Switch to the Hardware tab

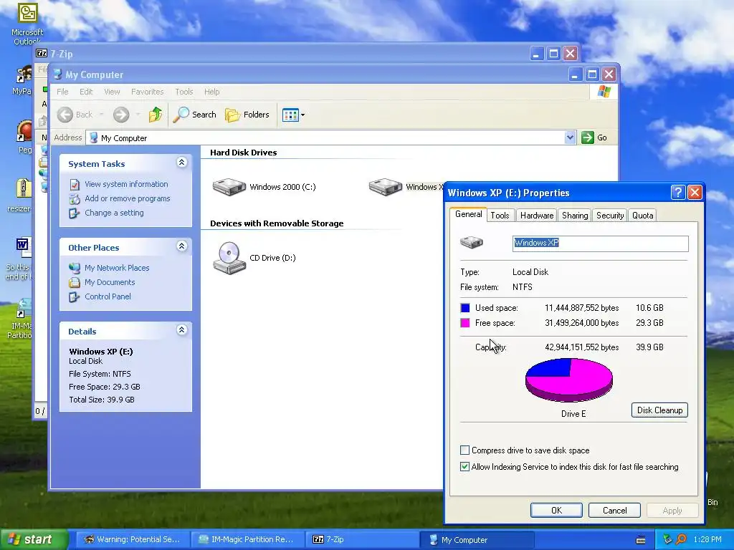point(537,216)
